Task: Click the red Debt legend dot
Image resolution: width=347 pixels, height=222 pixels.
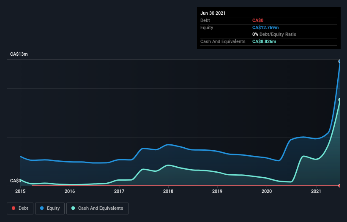Action: pos(14,208)
